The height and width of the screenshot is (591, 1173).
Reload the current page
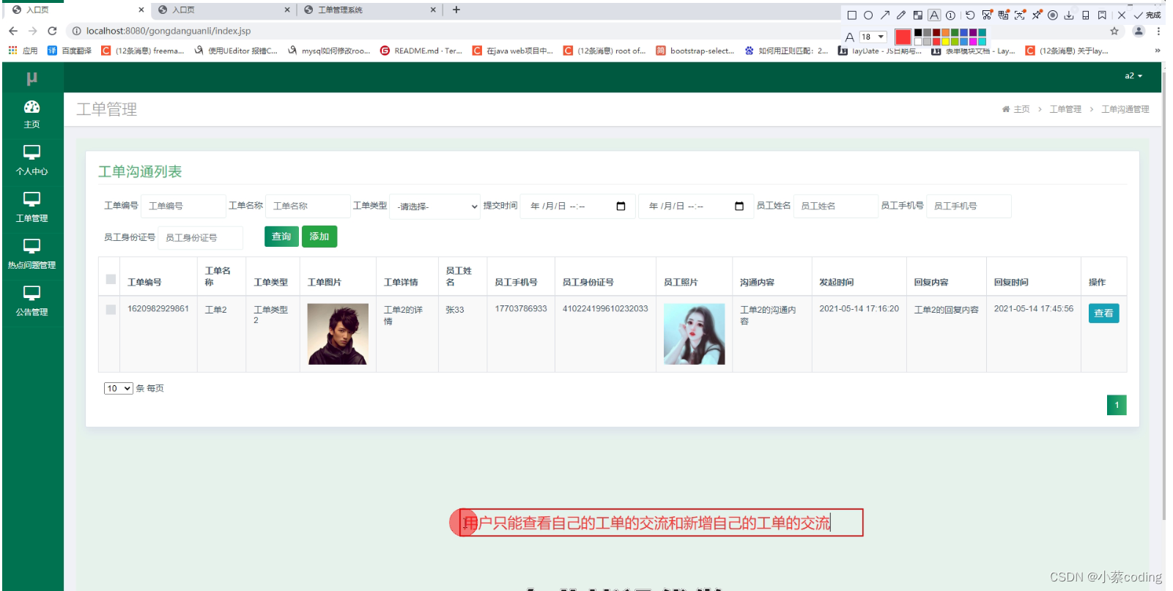point(52,31)
